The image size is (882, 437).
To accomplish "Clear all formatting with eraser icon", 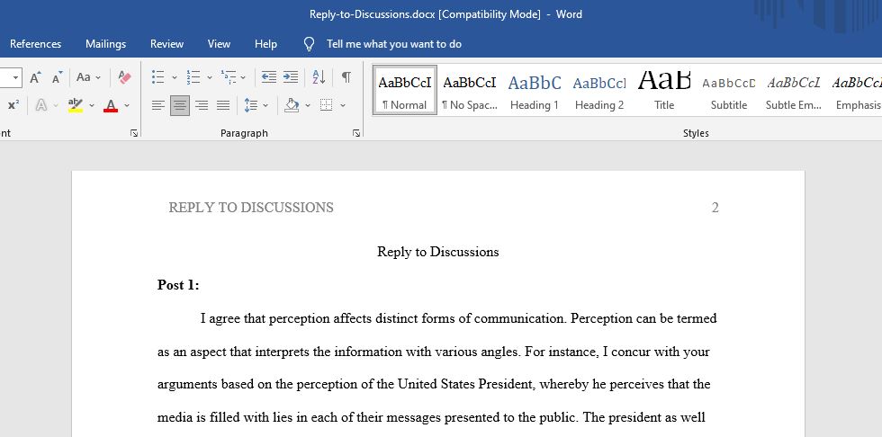I will coord(125,77).
